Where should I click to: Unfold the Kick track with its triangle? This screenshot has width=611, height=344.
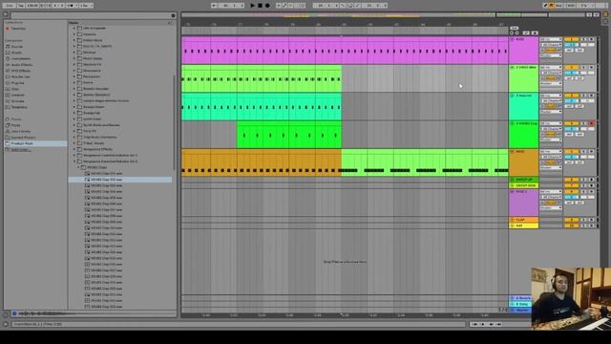point(513,39)
